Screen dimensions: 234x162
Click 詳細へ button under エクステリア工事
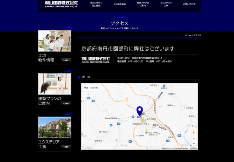66,147
